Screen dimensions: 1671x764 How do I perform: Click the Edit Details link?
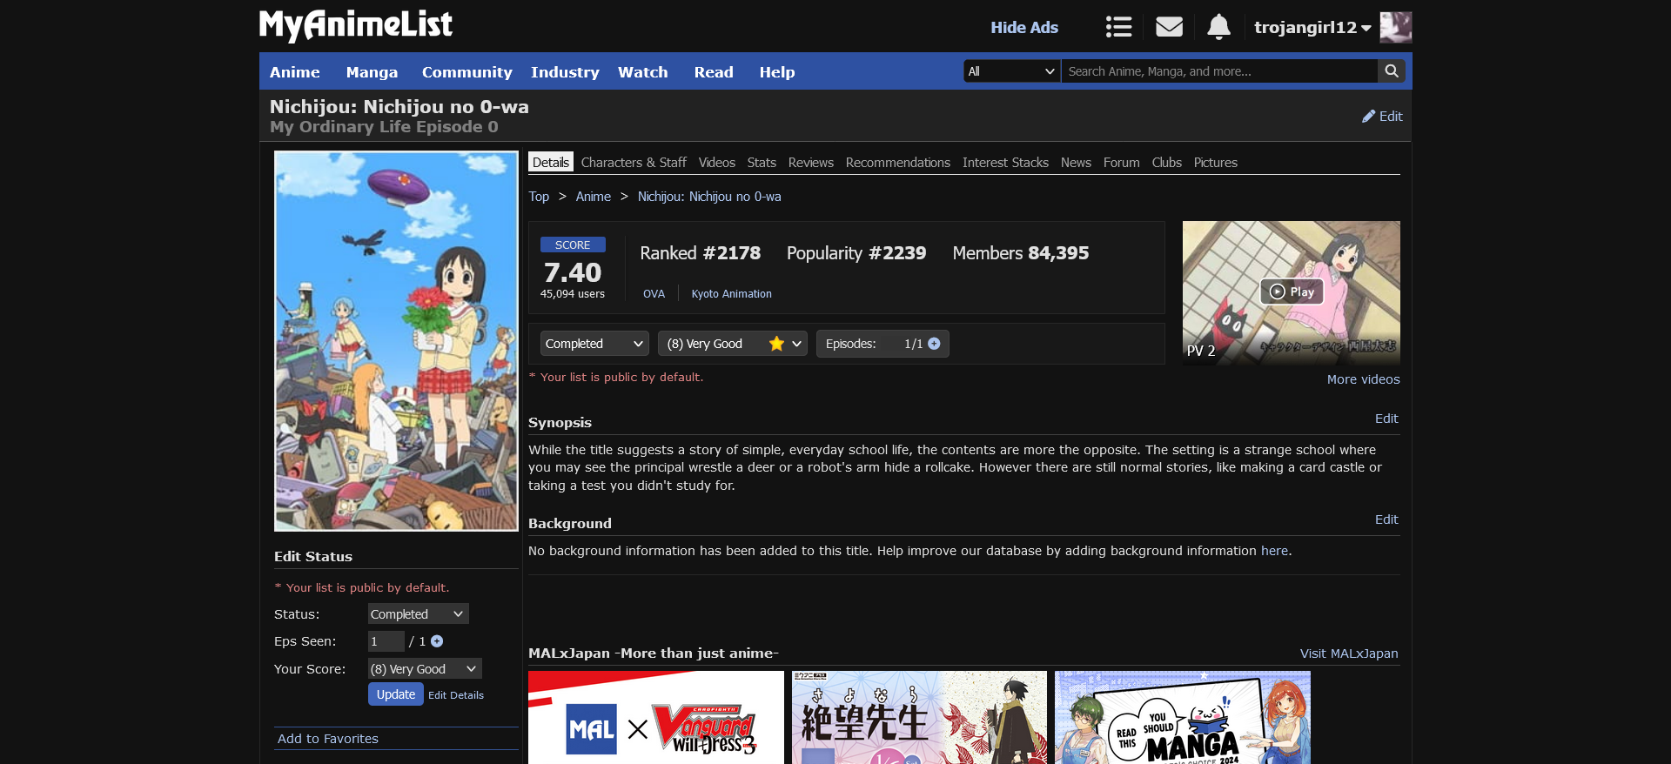[456, 695]
